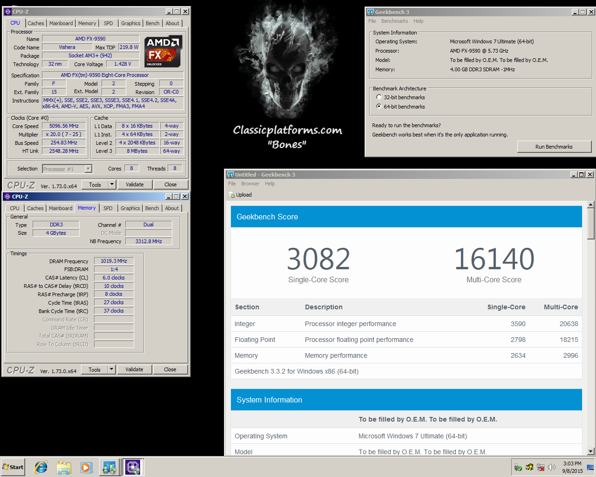Image resolution: width=596 pixels, height=477 pixels.
Task: Click Single-Core score 3082
Action: coord(318,259)
